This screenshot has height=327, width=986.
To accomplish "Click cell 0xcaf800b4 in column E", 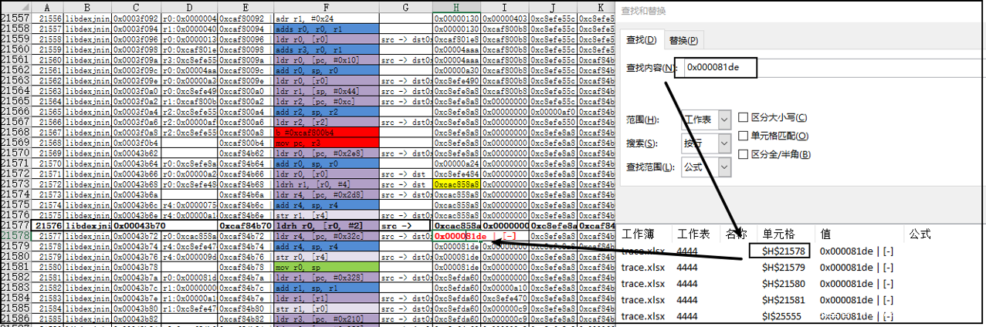I will pos(245,143).
